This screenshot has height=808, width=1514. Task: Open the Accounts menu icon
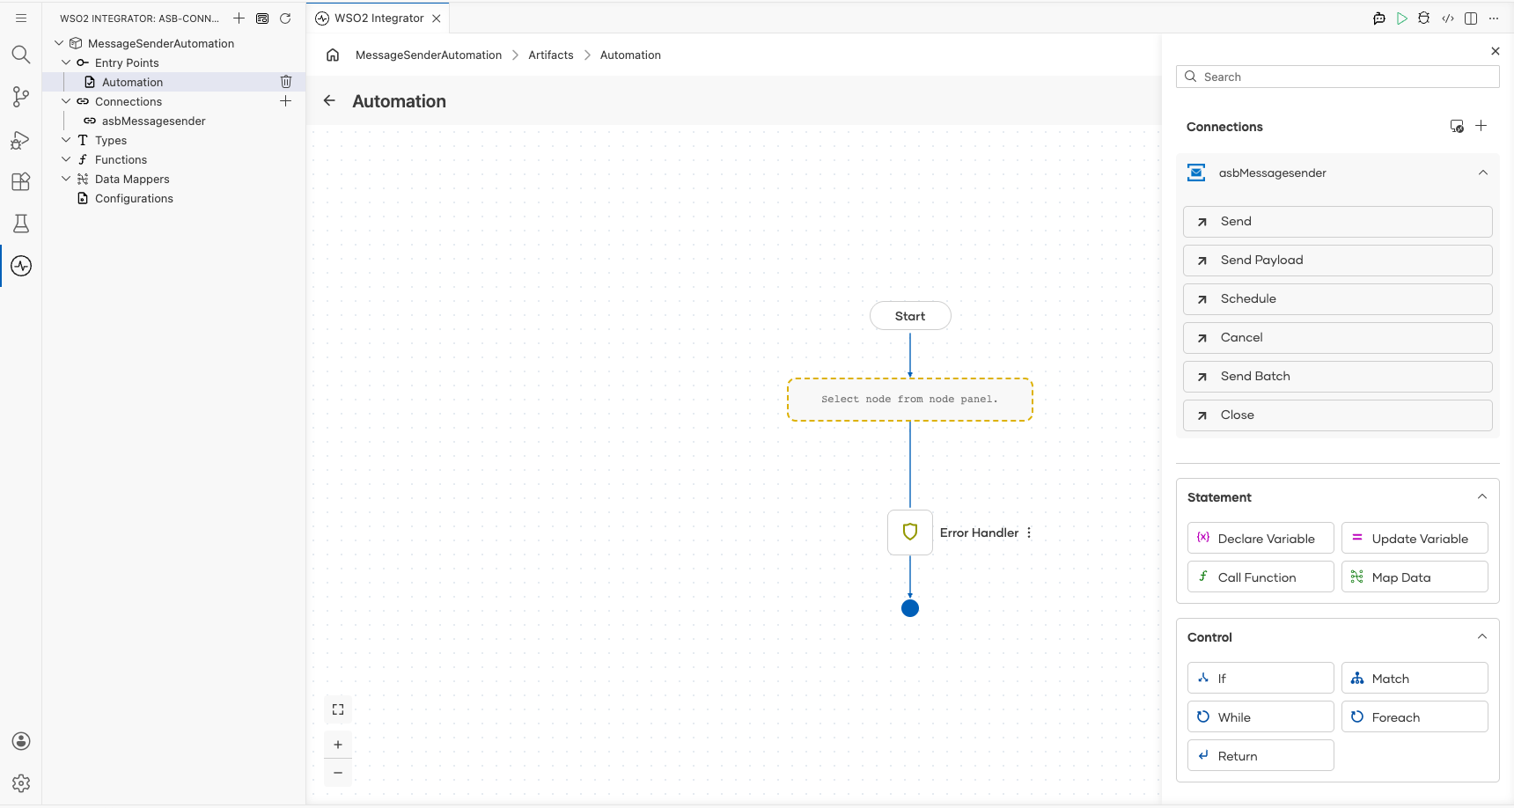(x=21, y=741)
